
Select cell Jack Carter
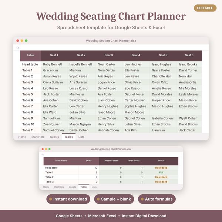click(189, 130)
